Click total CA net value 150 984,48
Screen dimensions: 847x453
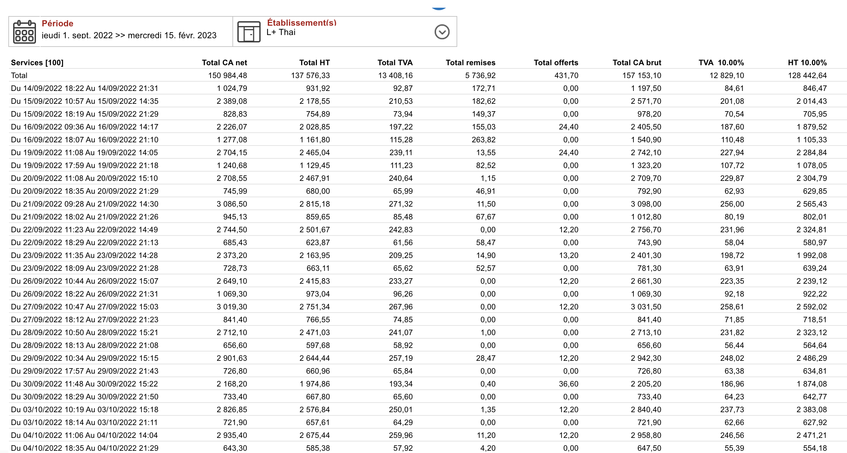pos(228,75)
